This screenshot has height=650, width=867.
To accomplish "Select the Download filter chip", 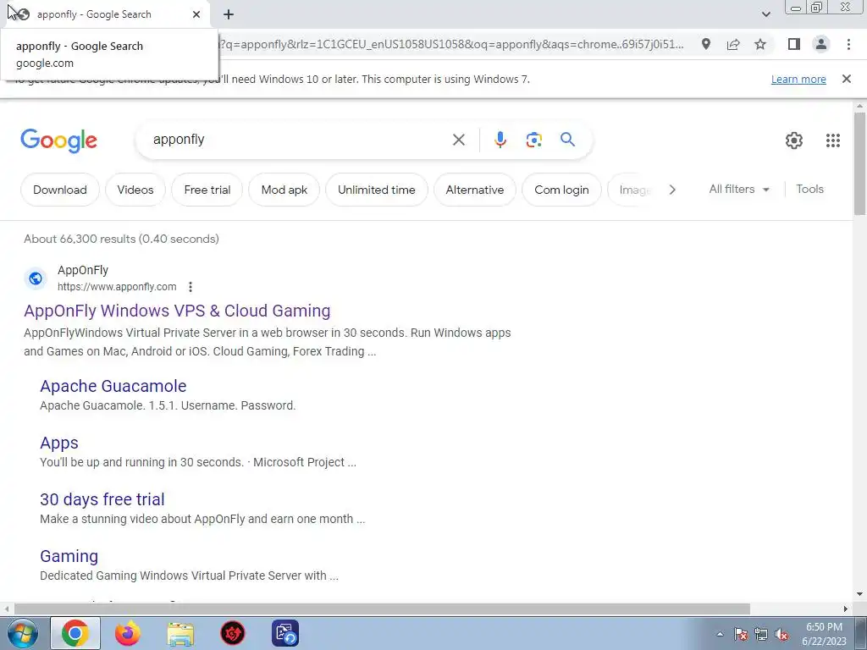I will [x=60, y=190].
